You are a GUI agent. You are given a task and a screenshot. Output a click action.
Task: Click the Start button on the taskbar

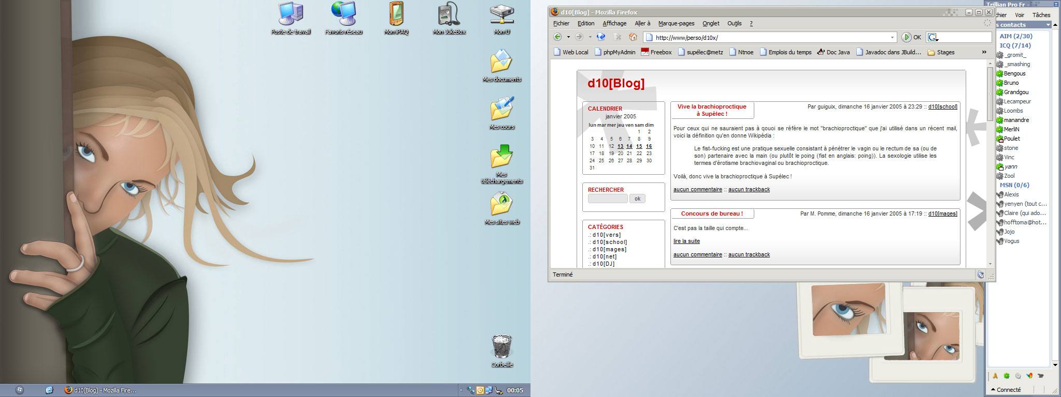pos(20,390)
